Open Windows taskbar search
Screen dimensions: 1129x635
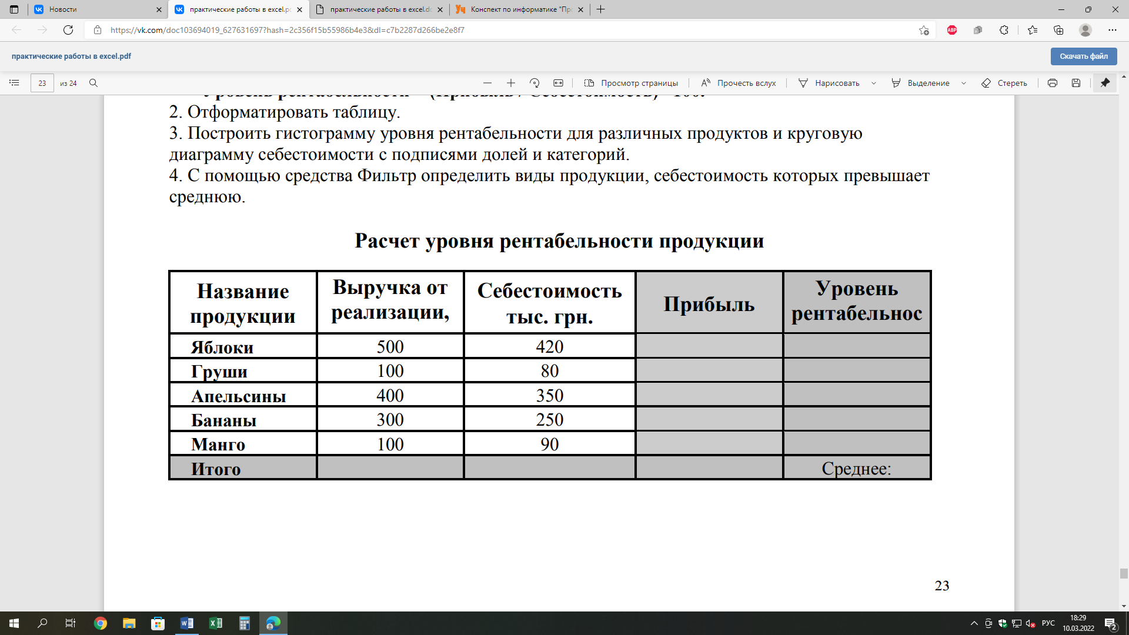[42, 623]
